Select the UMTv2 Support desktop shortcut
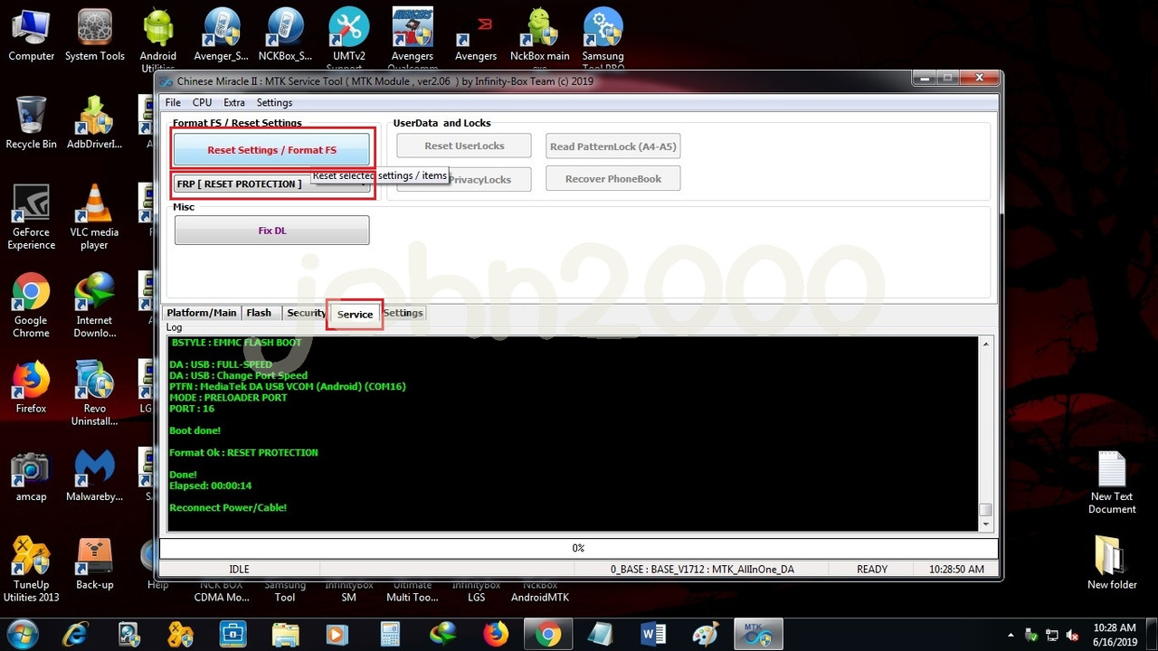The height and width of the screenshot is (651, 1158). [348, 39]
